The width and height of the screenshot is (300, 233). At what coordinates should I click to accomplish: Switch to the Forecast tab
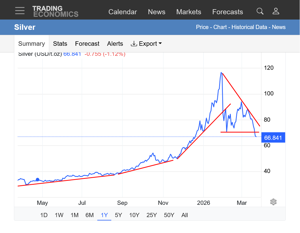87,44
